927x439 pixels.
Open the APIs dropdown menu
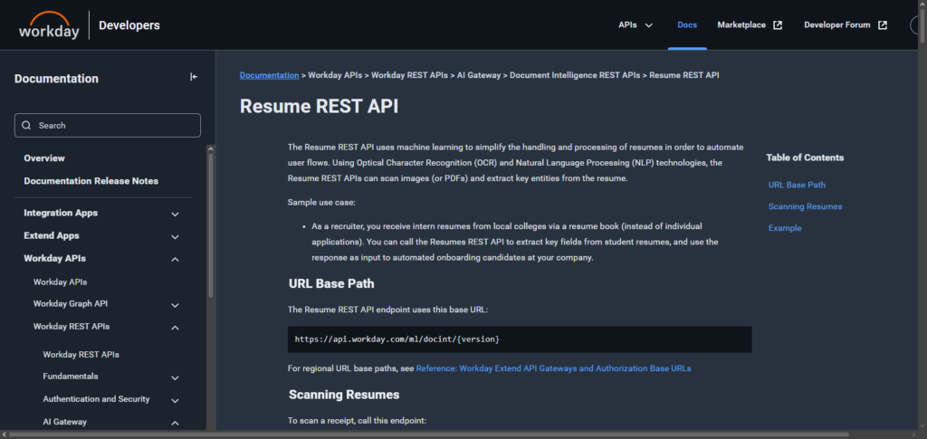click(x=636, y=24)
